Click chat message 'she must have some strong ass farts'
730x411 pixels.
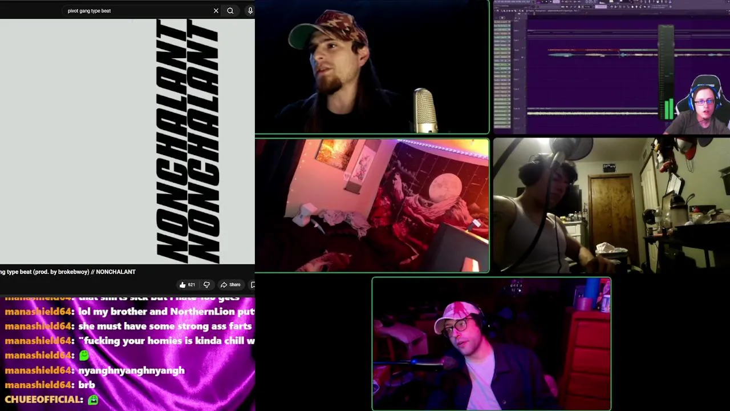coord(165,326)
